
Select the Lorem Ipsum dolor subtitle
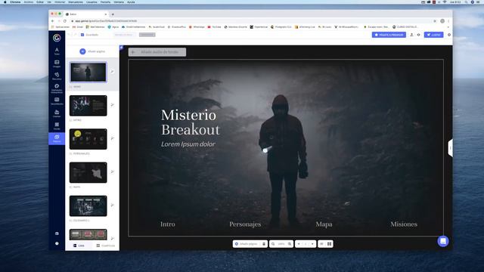[x=188, y=144]
